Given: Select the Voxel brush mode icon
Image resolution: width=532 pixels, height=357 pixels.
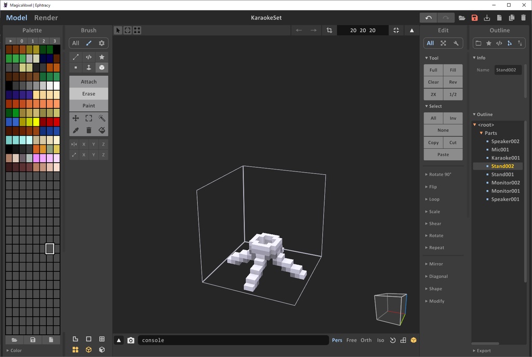Looking at the screenshot, I should (x=76, y=67).
